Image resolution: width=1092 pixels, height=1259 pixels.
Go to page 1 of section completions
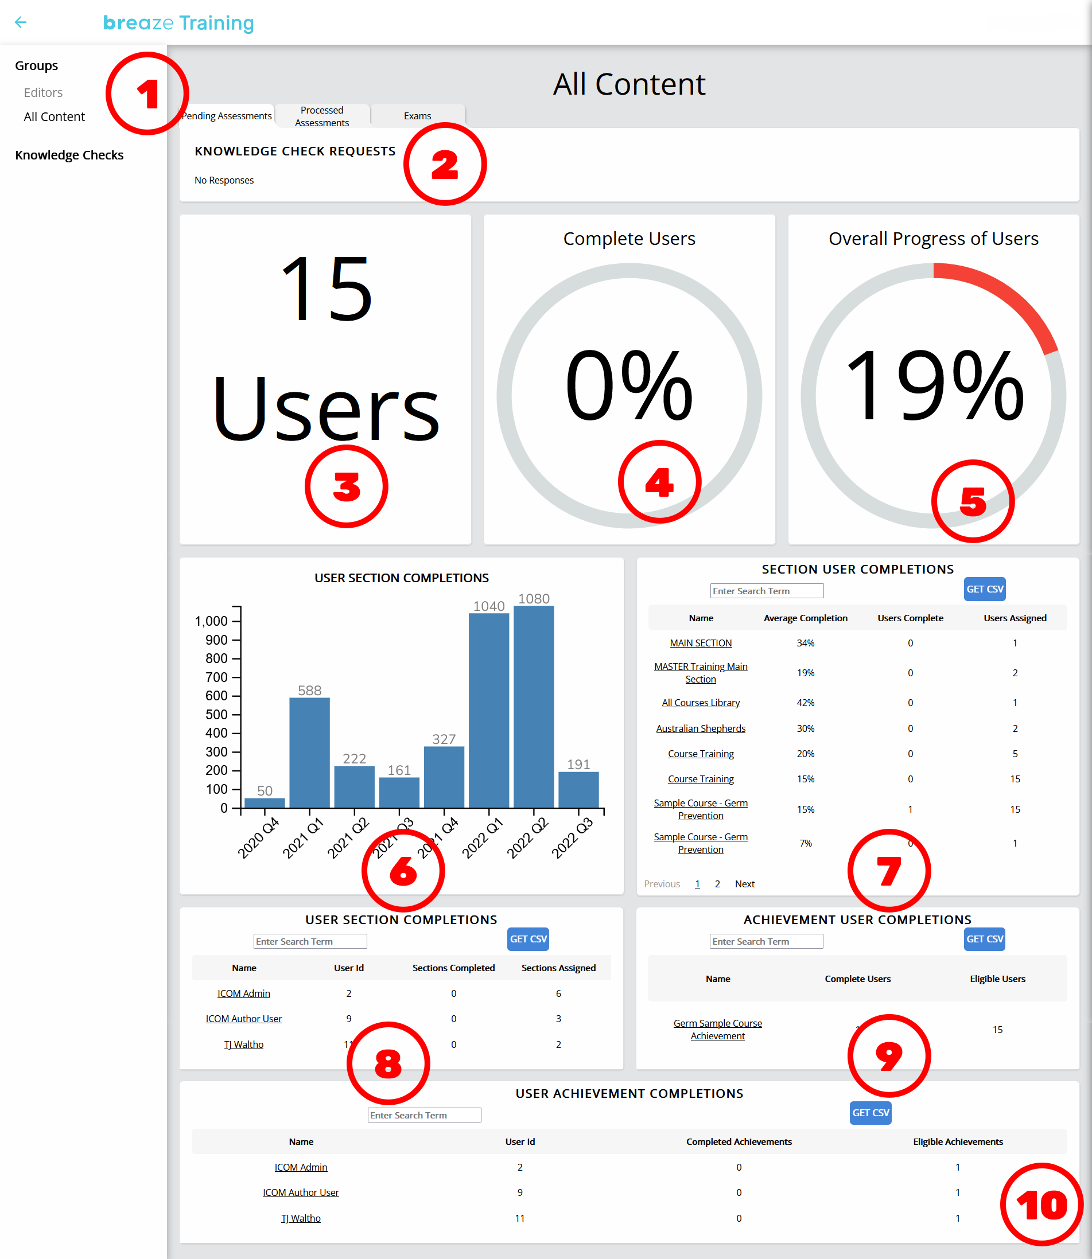(x=697, y=884)
